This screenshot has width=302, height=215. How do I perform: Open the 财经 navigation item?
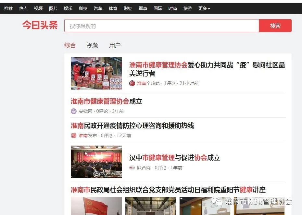tap(128, 8)
